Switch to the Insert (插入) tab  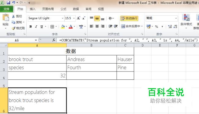coord(32,9)
